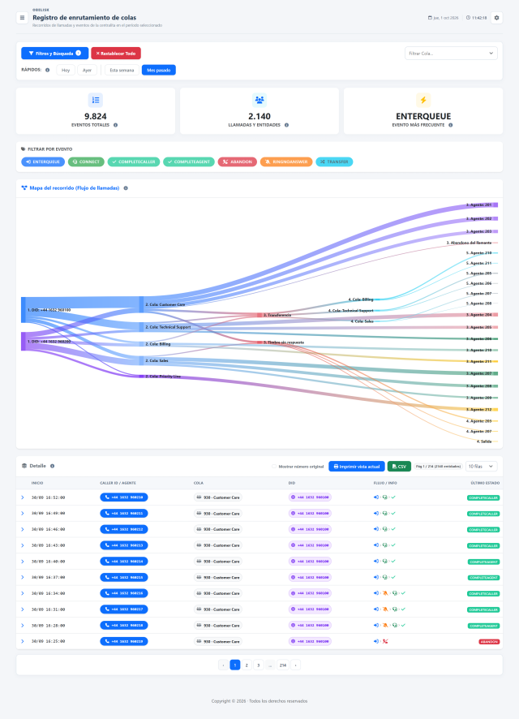Click info icon beside LLAMADAS Y ENTIDADES
519x719 pixels.
pos(287,125)
